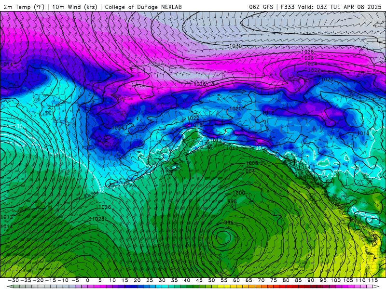
Task: Click the '06Z GFS' model run label
Action: [261, 7]
